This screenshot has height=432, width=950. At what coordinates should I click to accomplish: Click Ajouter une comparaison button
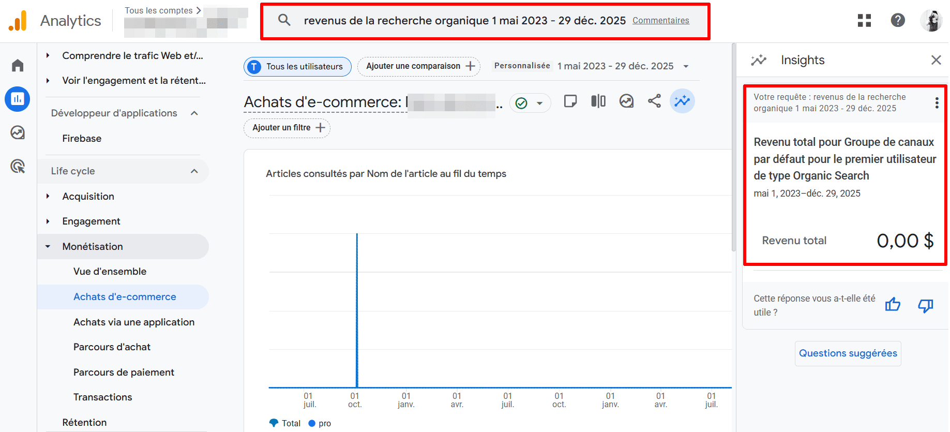(419, 66)
